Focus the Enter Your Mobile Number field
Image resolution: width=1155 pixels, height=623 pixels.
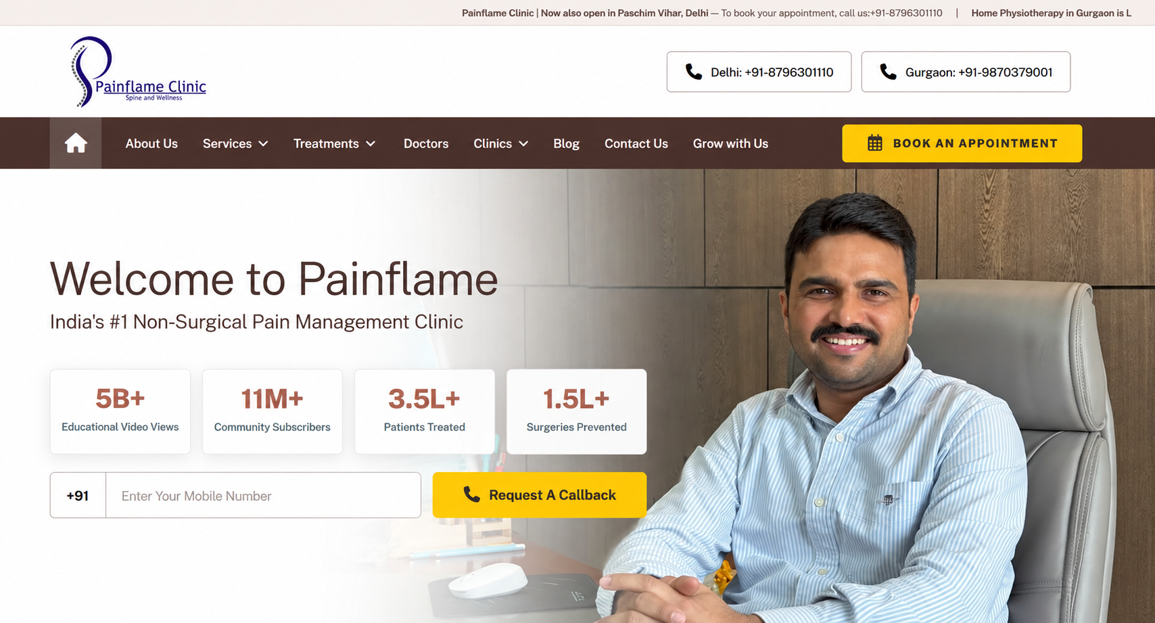tap(264, 495)
